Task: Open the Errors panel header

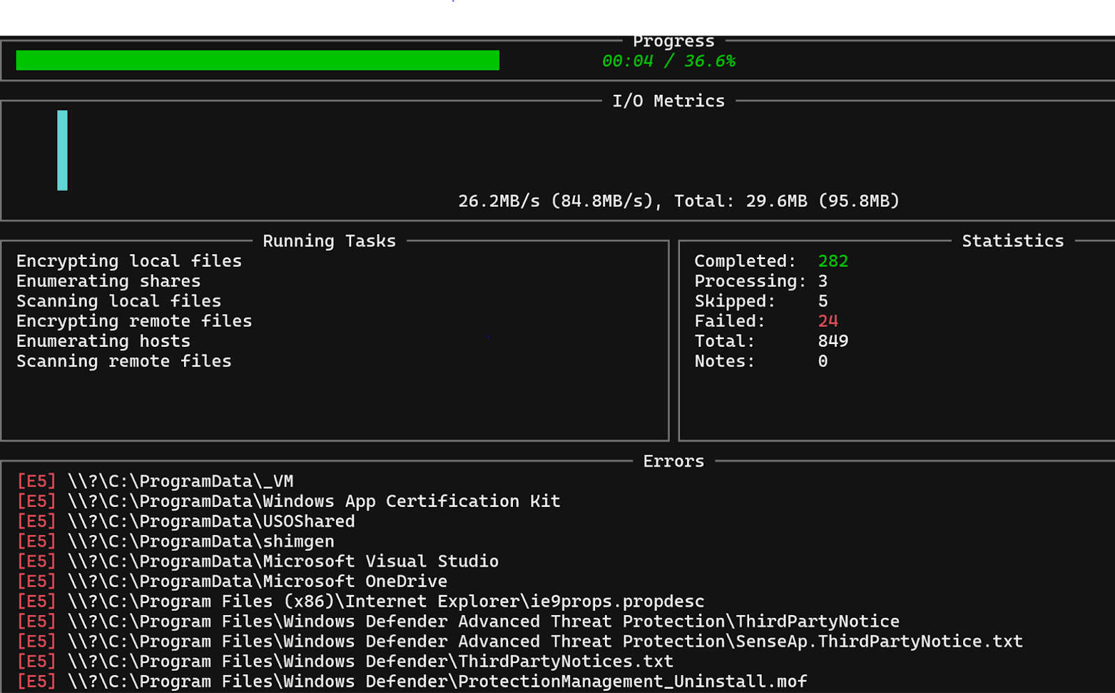Action: pos(673,460)
